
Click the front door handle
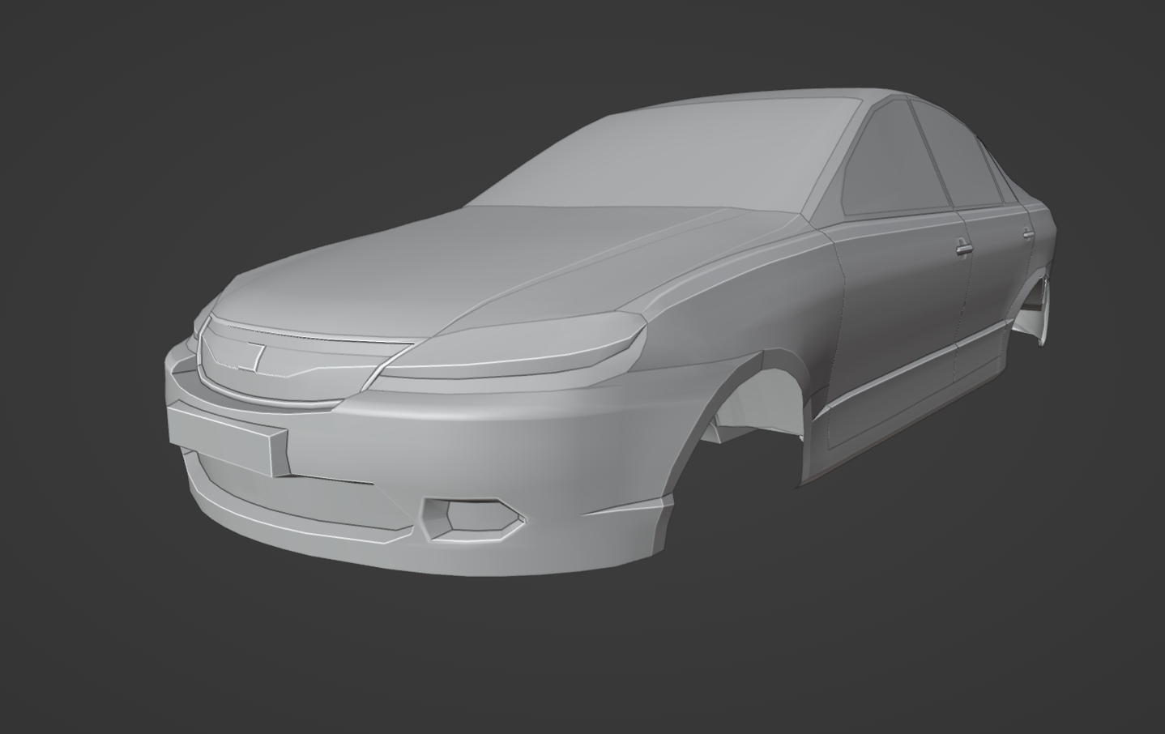click(x=962, y=247)
